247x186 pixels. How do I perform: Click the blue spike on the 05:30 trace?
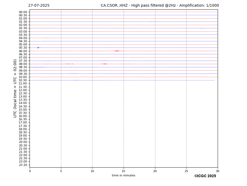pos(38,48)
